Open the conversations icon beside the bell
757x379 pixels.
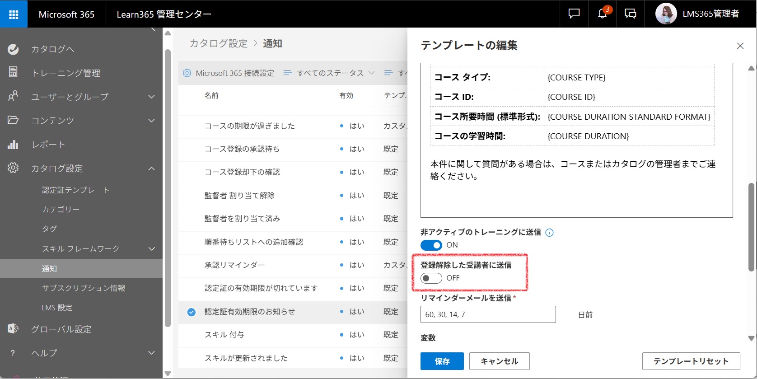pyautogui.click(x=631, y=14)
